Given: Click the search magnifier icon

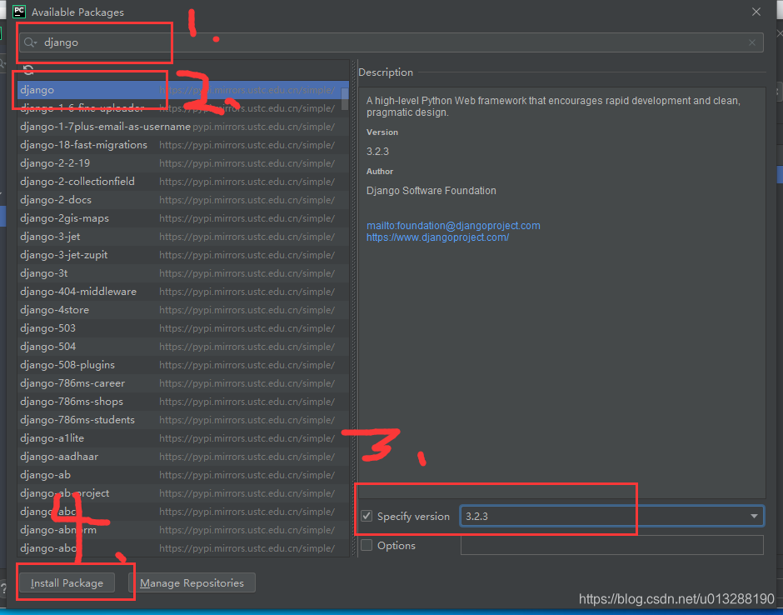Looking at the screenshot, I should 27,42.
